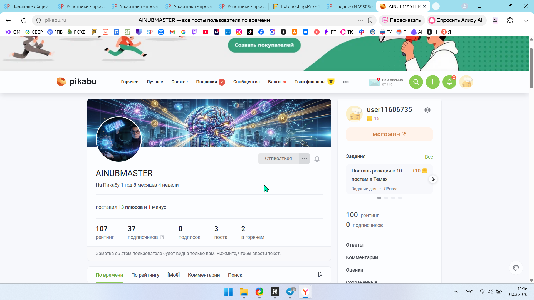Click the магазин shop button
Viewport: 534px width, 300px height.
[389, 134]
